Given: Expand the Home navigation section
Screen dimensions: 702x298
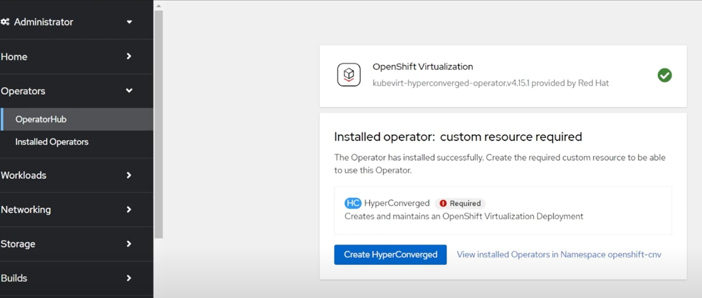Looking at the screenshot, I should tap(77, 57).
